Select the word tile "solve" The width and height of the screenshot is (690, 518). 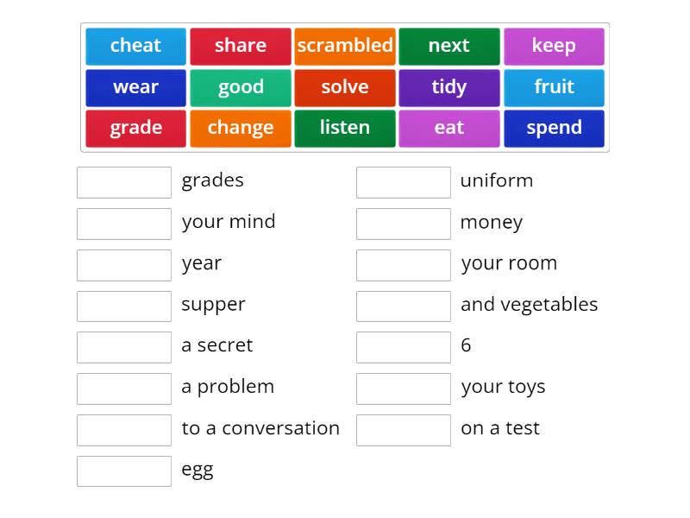[x=345, y=87]
